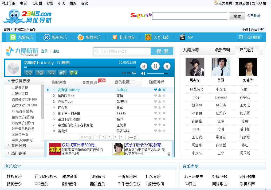This screenshot has width=271, height=190.
Task: Adjust the volume slider
Action: (x=158, y=73)
